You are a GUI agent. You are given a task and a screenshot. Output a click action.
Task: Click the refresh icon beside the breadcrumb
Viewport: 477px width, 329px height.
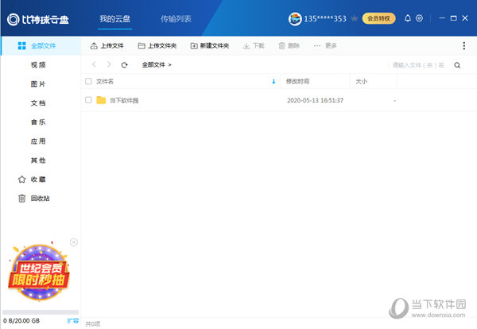[124, 64]
